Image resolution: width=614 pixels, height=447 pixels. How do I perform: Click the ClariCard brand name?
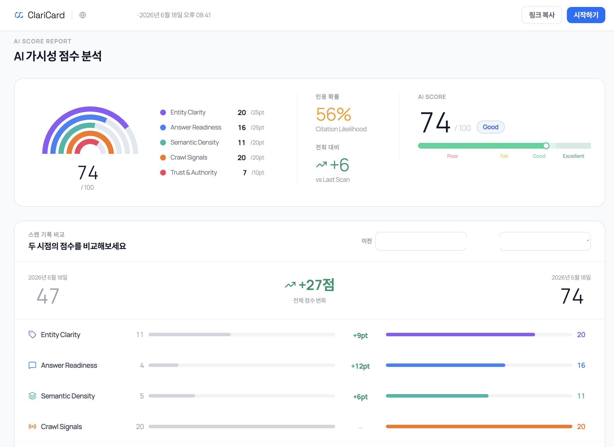pos(46,15)
